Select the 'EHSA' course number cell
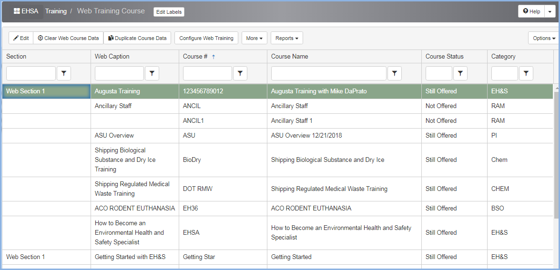This screenshot has height=270, width=560. point(223,232)
